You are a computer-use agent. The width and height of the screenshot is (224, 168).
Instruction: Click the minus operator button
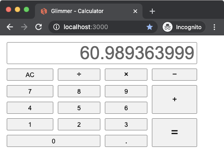174,75
